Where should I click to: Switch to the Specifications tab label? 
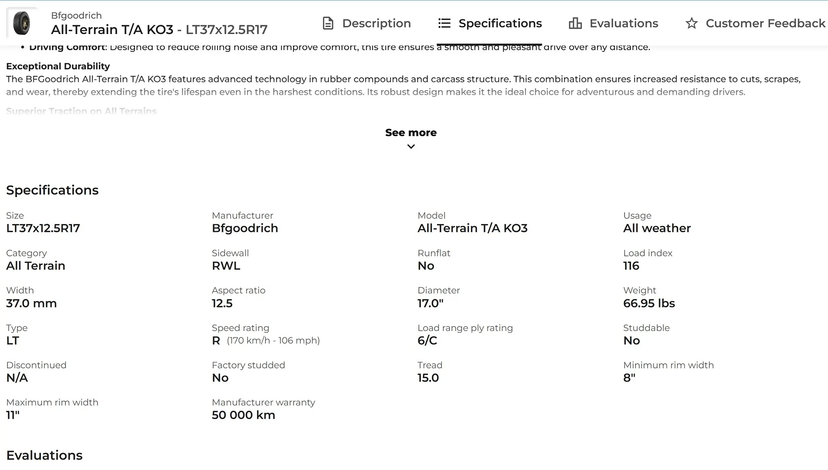click(x=500, y=23)
